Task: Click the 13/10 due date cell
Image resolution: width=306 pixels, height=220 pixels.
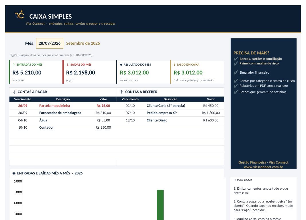Action: (x=130, y=120)
